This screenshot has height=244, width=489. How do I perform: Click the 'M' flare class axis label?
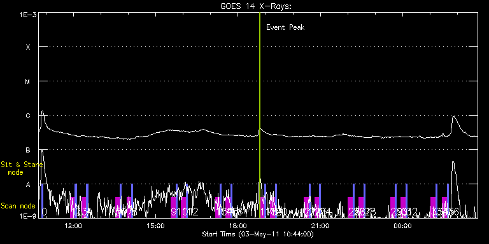pos(28,81)
